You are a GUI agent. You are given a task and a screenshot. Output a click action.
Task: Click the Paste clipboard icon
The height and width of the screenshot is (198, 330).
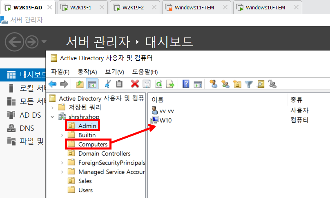point(119,84)
